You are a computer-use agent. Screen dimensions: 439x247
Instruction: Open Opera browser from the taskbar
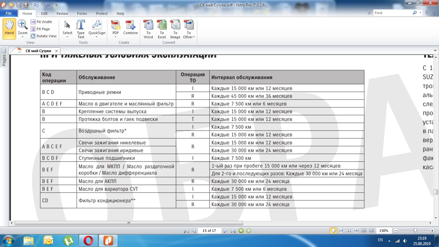click(88, 240)
